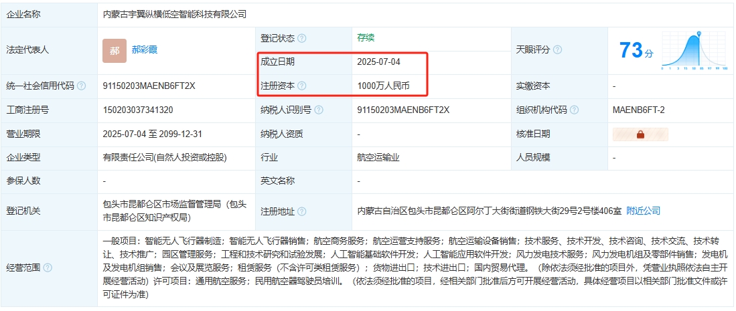This screenshot has width=736, height=311.
Task: Click 工商注册号 value 150203037341320
Action: coord(138,110)
